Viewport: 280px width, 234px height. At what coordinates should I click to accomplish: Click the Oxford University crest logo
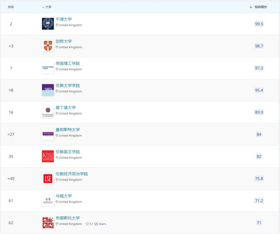48,24
